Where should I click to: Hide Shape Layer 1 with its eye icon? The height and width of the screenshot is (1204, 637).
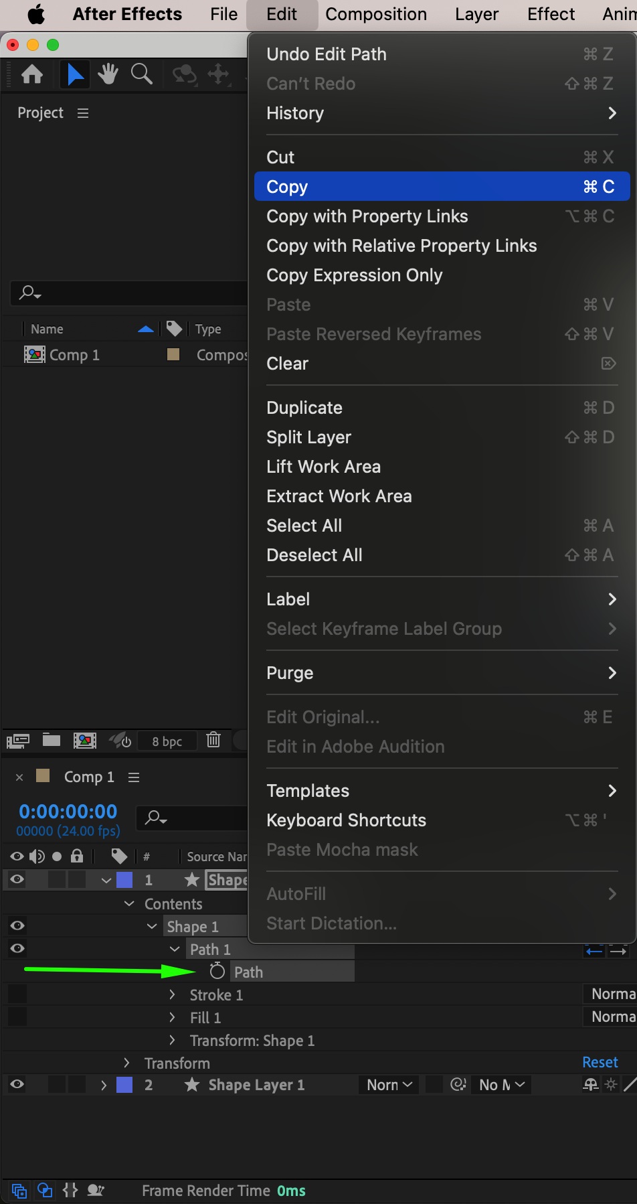point(17,1085)
